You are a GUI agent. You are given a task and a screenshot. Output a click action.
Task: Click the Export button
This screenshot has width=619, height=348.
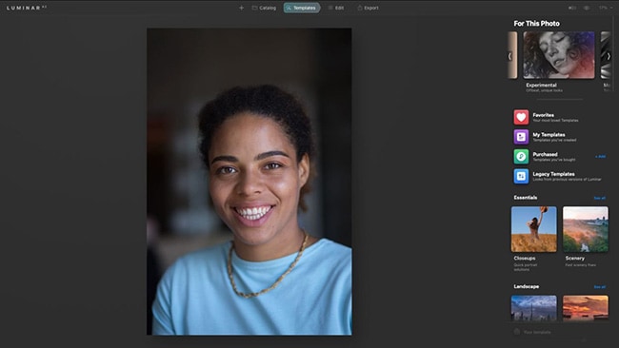(368, 8)
